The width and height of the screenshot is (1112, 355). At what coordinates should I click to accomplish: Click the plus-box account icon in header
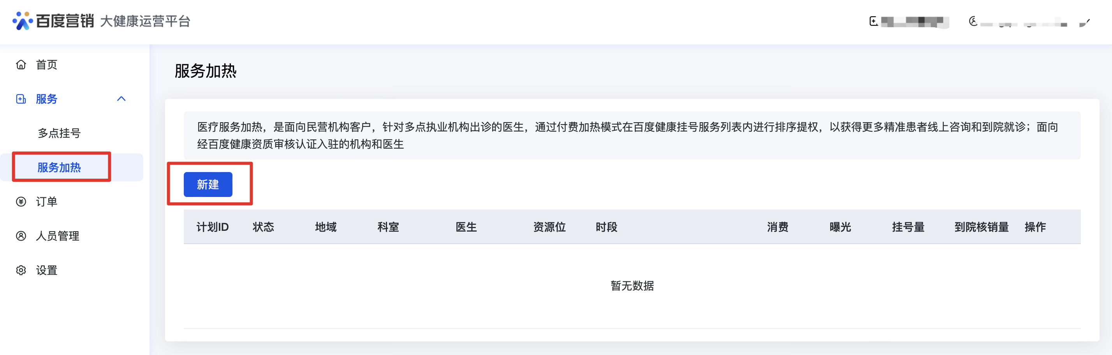pos(873,21)
